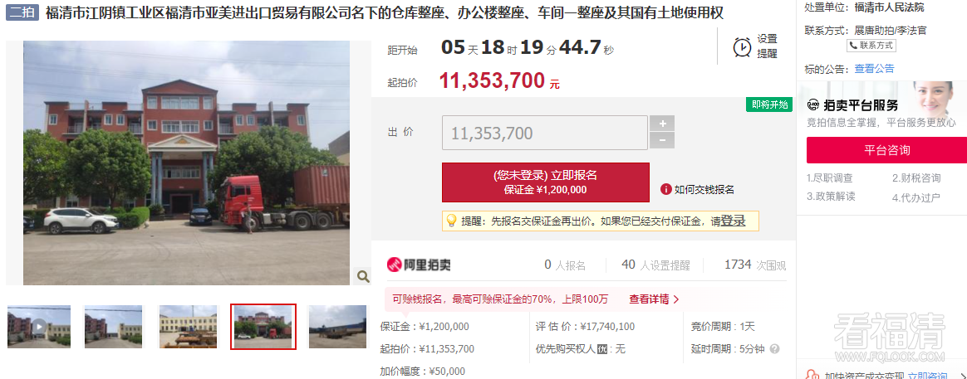Viewport: 967px width, 379px height.
Task: Increase bid with the plus stepper
Action: pyautogui.click(x=662, y=123)
